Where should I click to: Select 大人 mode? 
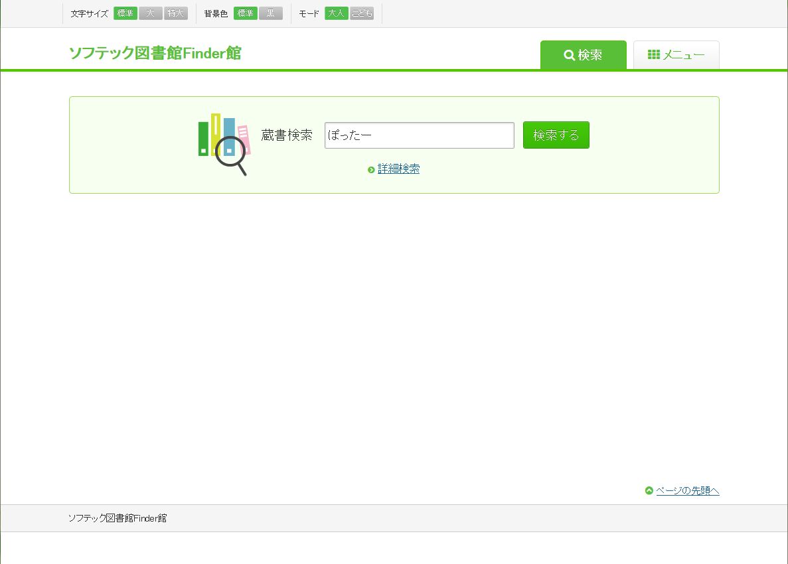337,13
